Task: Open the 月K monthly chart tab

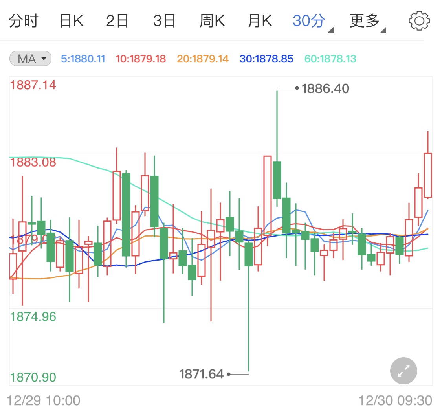Action: [260, 21]
